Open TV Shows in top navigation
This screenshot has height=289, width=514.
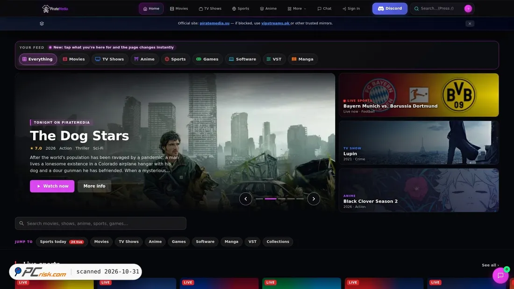(210, 8)
